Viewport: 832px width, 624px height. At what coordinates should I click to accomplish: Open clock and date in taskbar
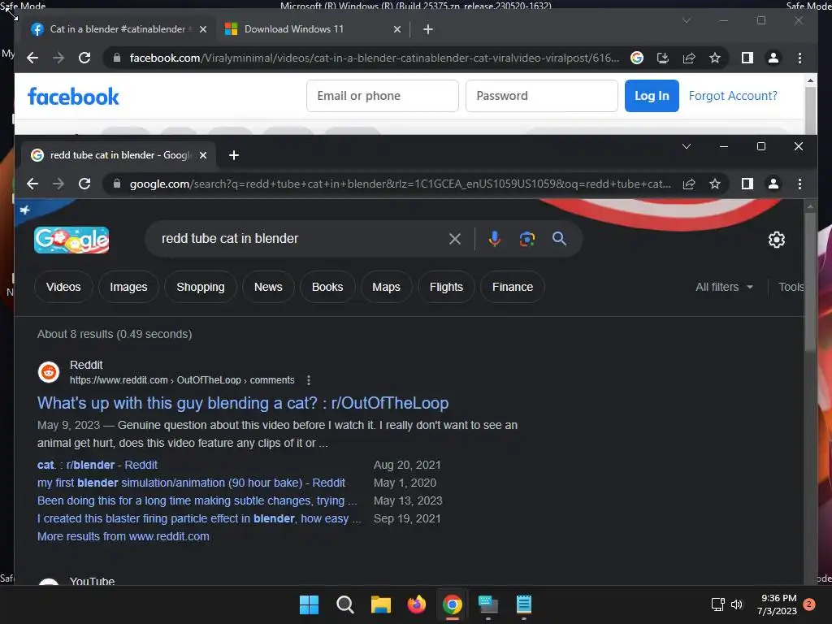(x=778, y=604)
